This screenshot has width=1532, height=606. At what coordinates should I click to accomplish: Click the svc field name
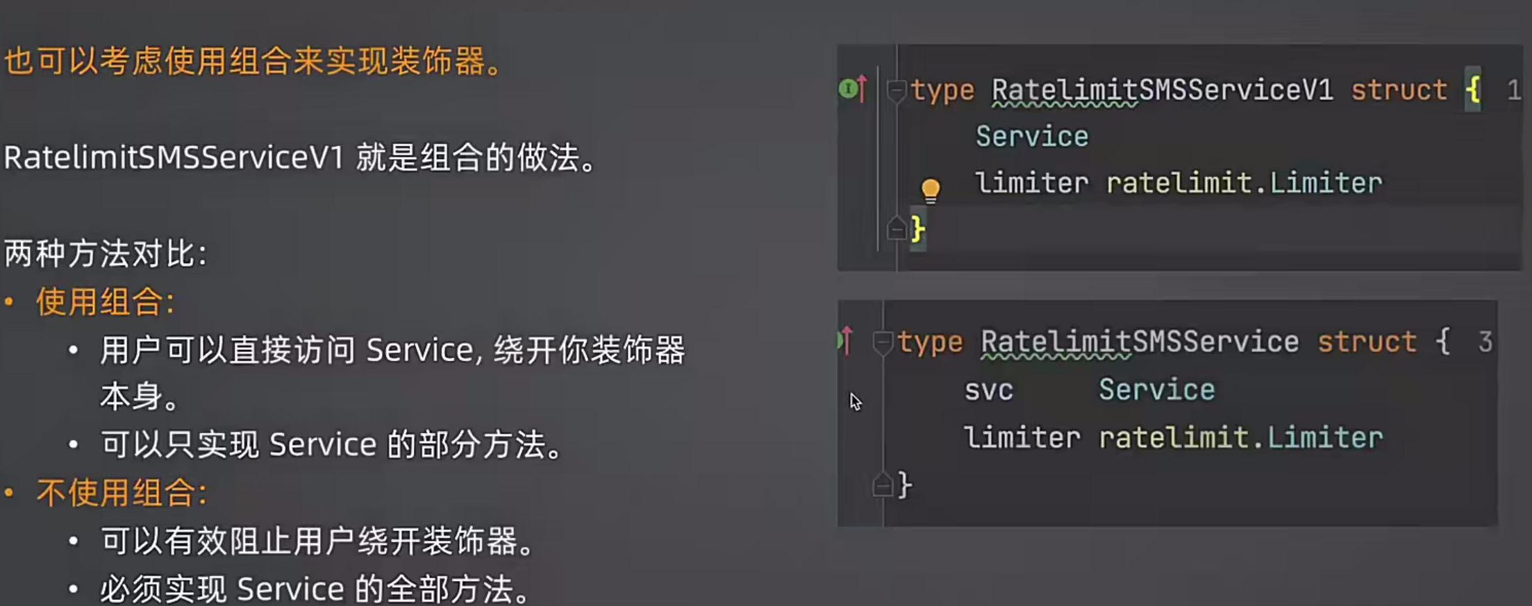click(x=989, y=390)
